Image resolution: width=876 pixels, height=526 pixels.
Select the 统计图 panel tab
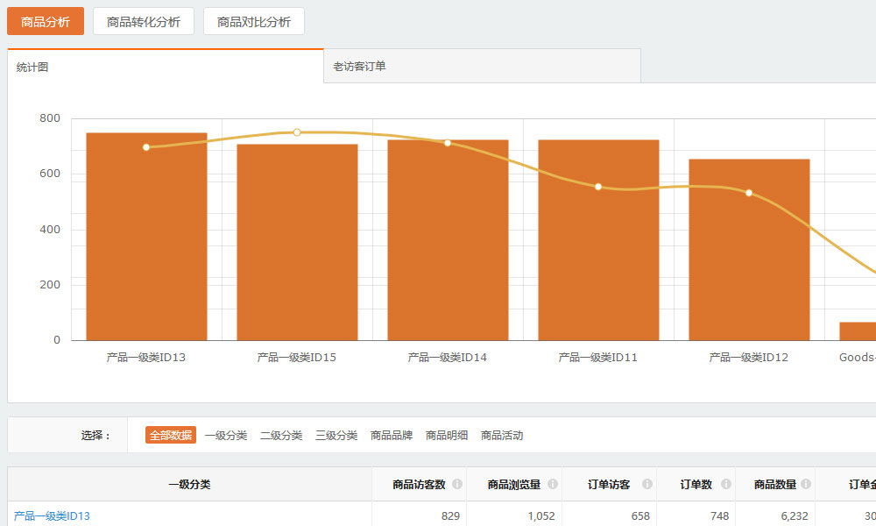pyautogui.click(x=166, y=67)
